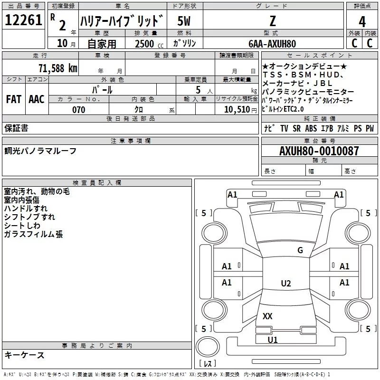Select seating capacity 5 人
This screenshot has width=380, height=380.
204,90
